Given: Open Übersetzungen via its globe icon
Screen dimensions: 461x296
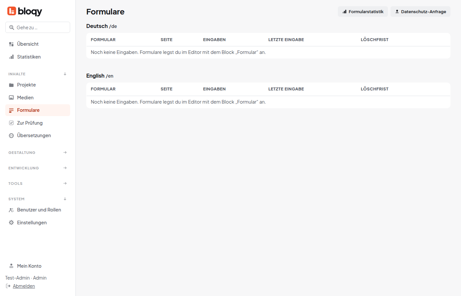Looking at the screenshot, I should pos(11,136).
